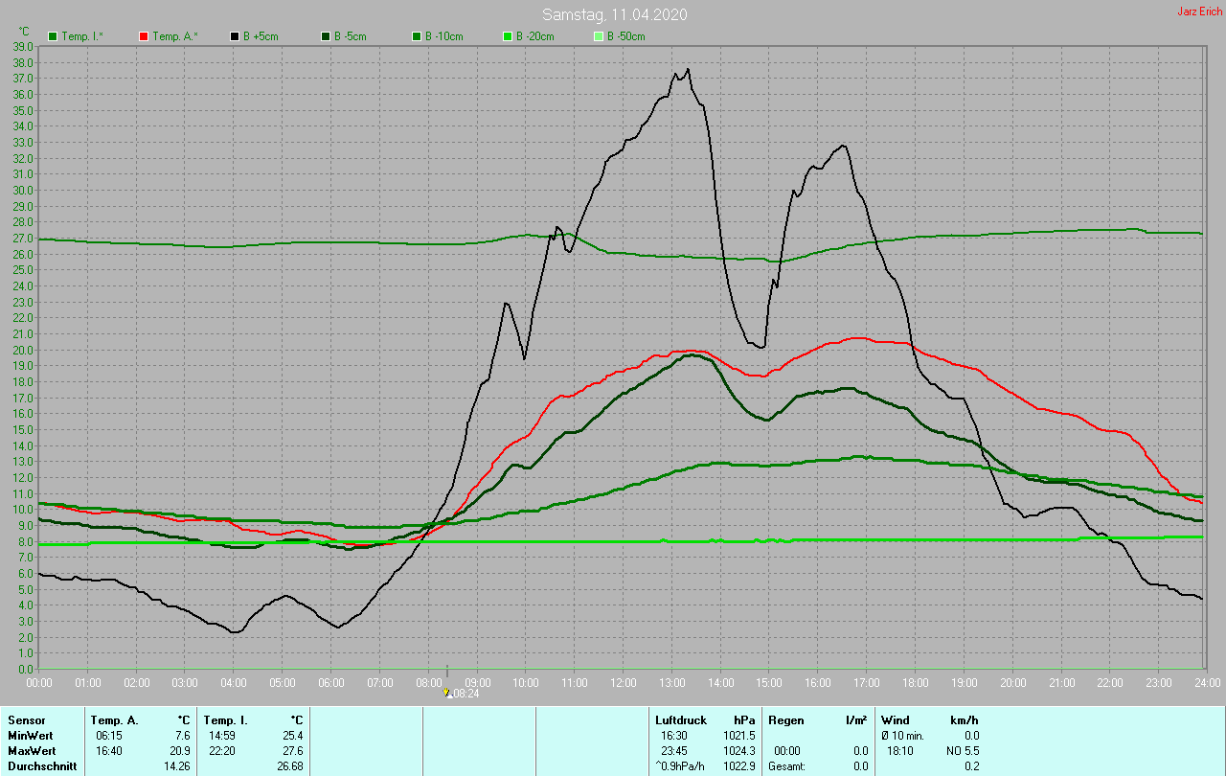
Task: Click the 'B -50cm' legend label
Action: click(625, 36)
